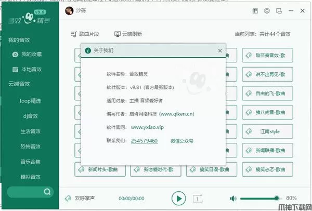Select 音乐合集 category

(30, 162)
